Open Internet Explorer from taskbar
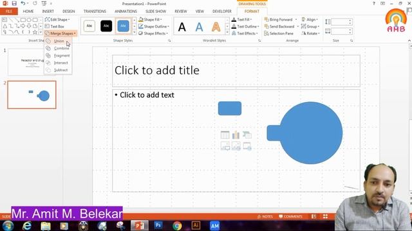Viewport: 412px width, 231px height. tap(27, 225)
